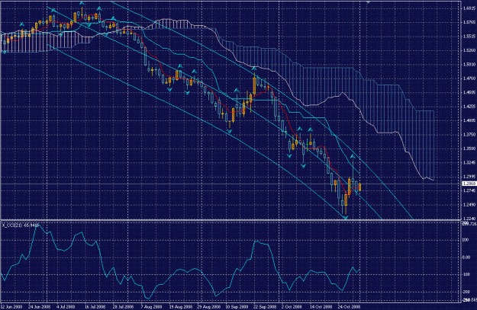477x310 pixels.
Task: Click the 28 Jul 2008 date label
Action: coord(123,307)
